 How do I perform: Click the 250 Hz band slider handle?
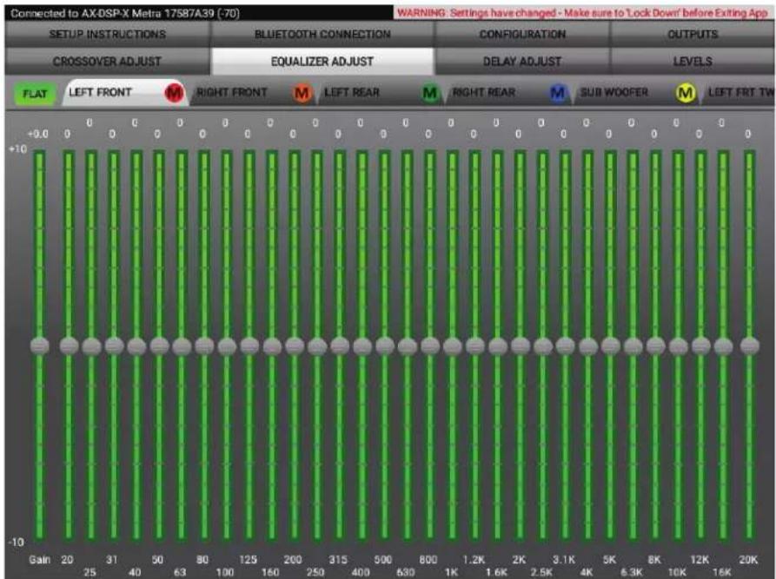point(316,345)
